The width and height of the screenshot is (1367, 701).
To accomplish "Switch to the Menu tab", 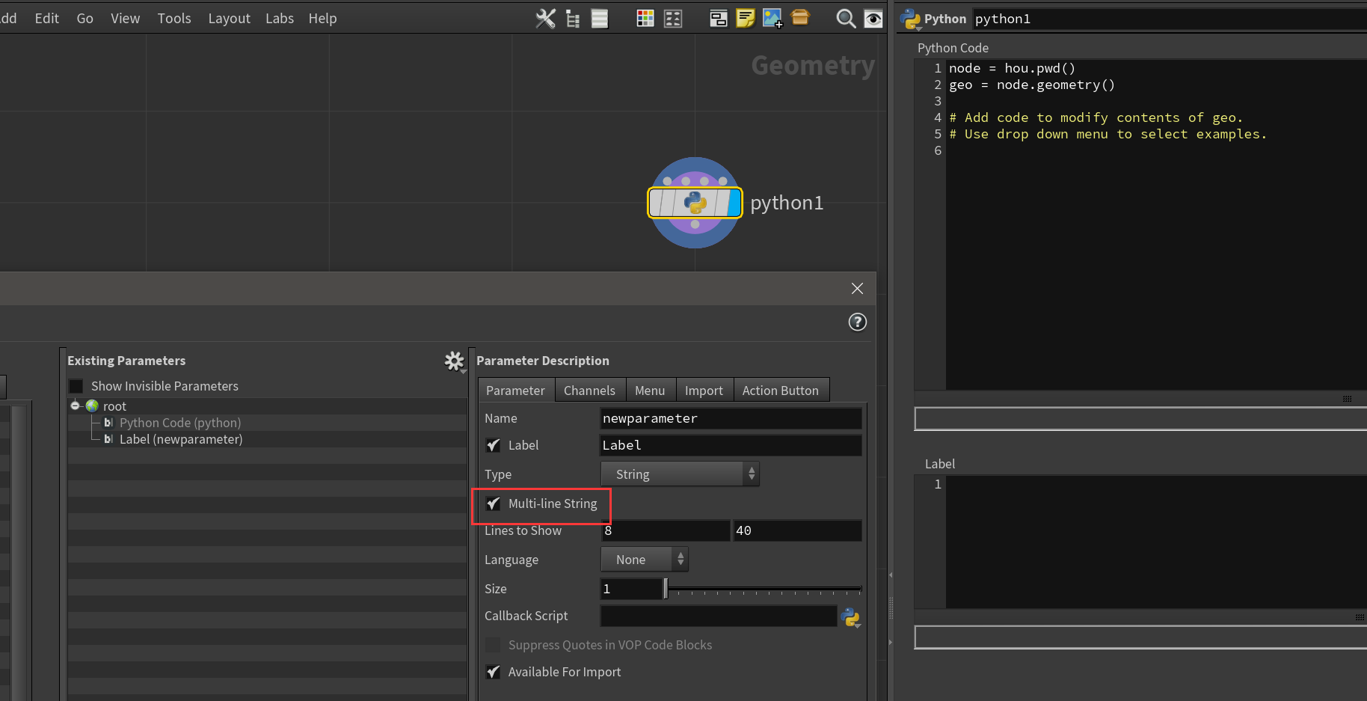I will [x=650, y=391].
